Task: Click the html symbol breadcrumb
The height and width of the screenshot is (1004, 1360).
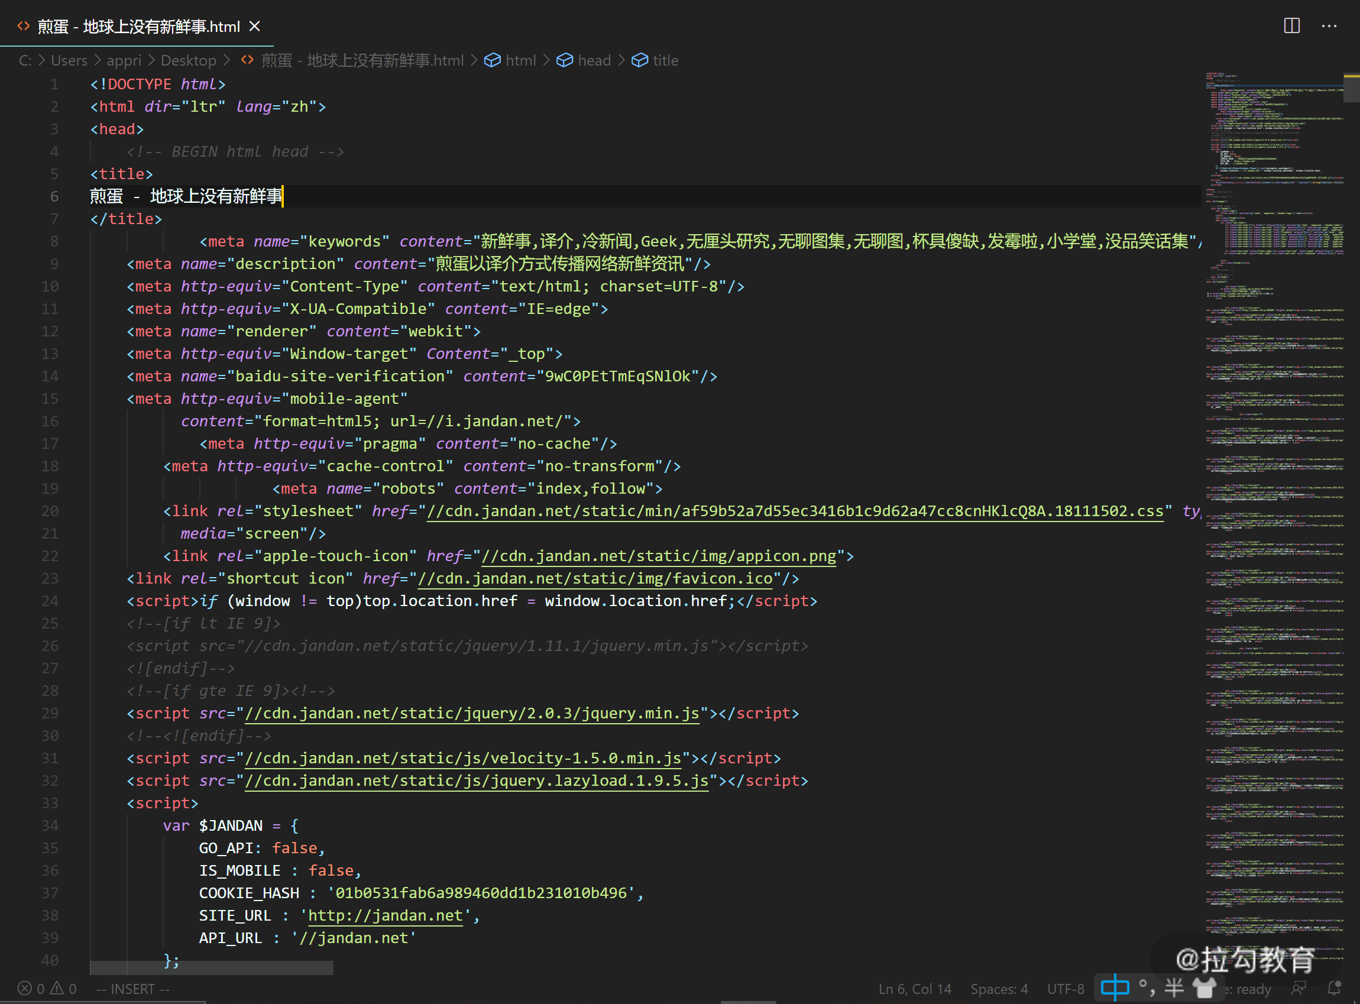Action: click(521, 60)
